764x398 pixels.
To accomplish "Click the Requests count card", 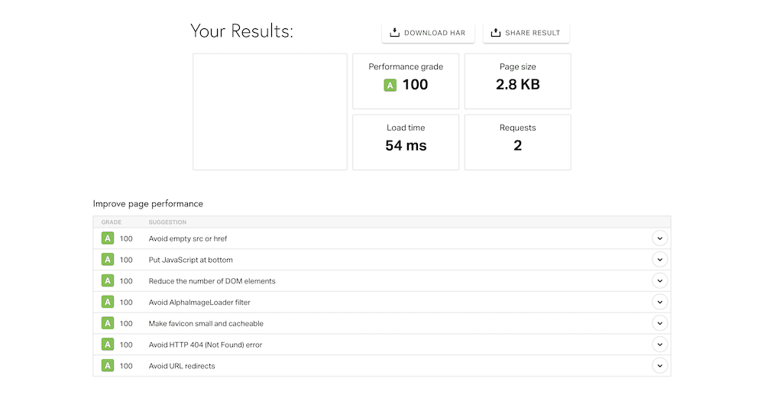I will 517,142.
